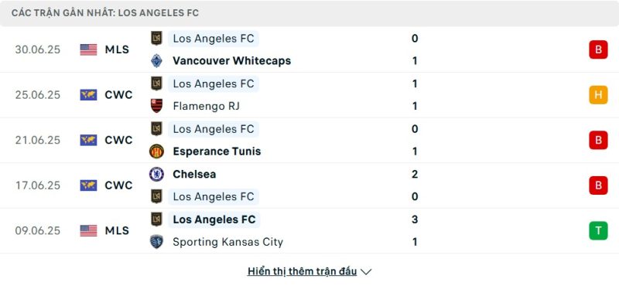619x289 pixels.
Task: Expand with the chevron beside Hiển thị thêm trận đấu
Action: [x=366, y=272]
